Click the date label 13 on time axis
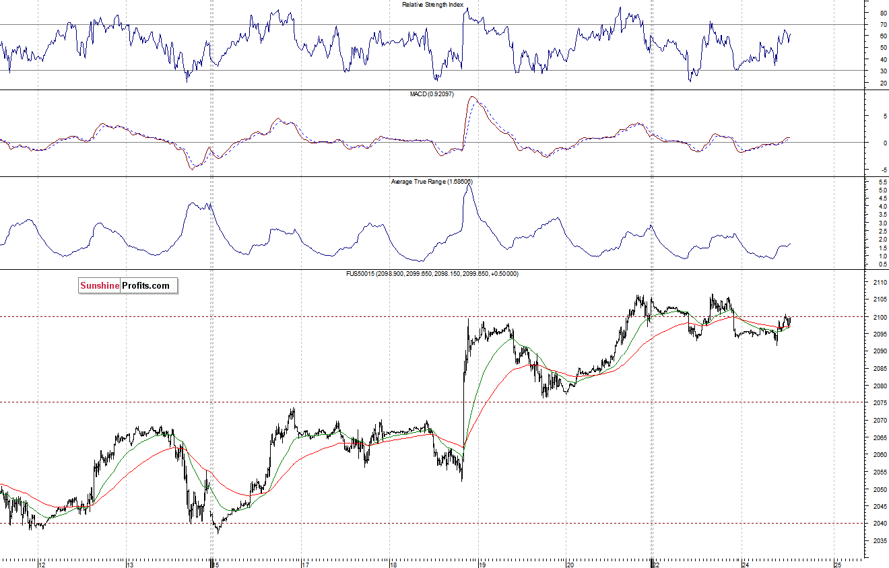Image resolution: width=889 pixels, height=568 pixels. coord(130,564)
